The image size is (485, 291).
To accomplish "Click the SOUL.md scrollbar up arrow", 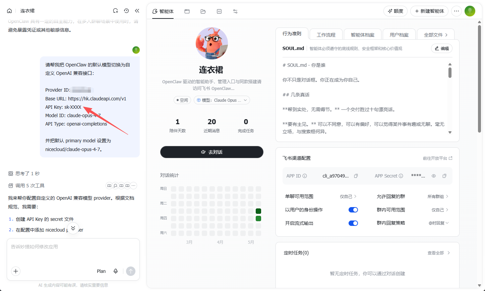I will (450, 64).
